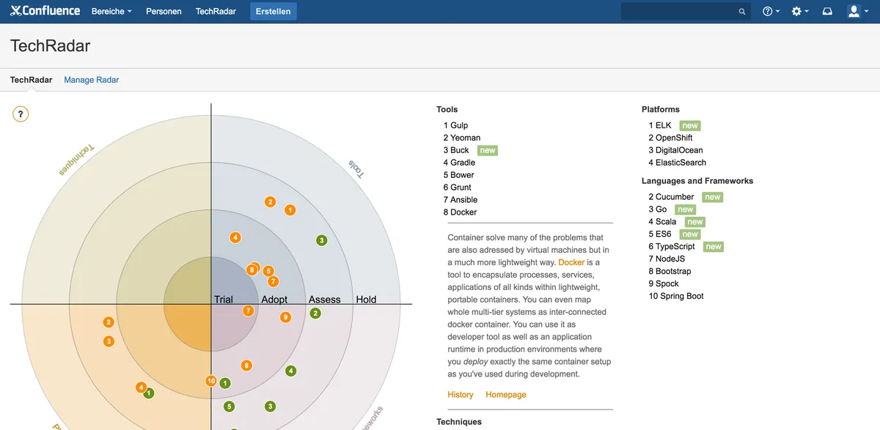The image size is (880, 430).
Task: Select orange blip 2 in Tools quadrant
Action: (x=270, y=202)
